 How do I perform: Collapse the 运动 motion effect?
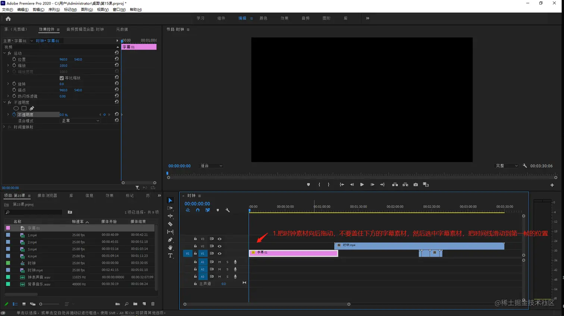coord(4,53)
